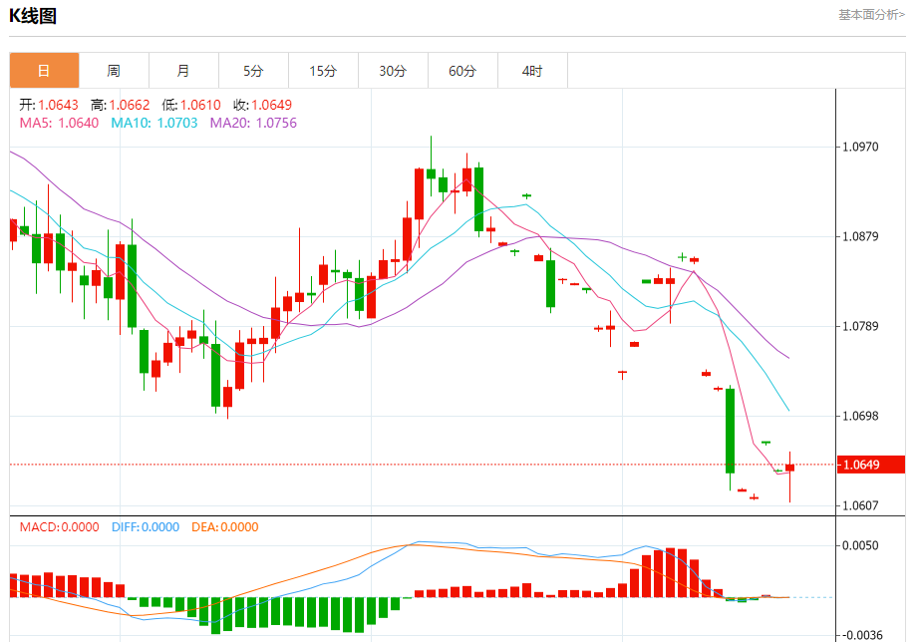Click the DIFF:0.0000 label
Screen dimensions: 917x642
(x=146, y=526)
